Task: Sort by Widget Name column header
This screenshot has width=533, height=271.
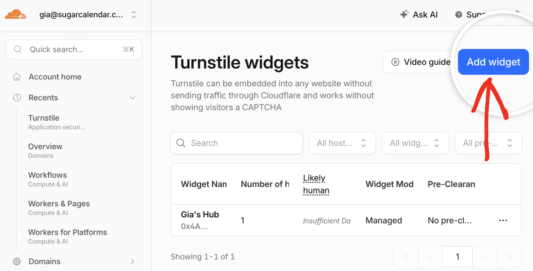Action: click(204, 184)
